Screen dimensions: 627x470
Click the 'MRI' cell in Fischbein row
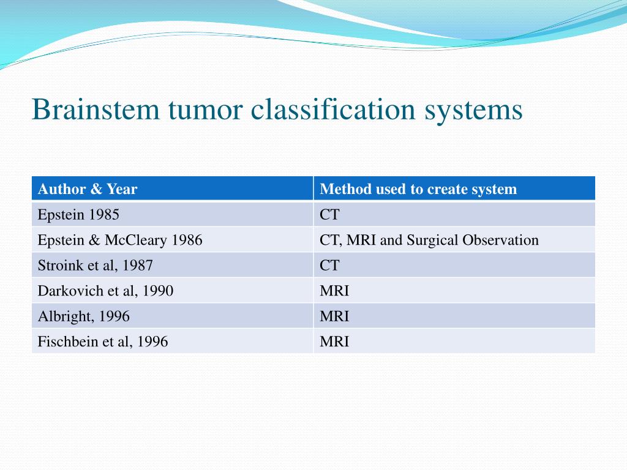coord(455,341)
